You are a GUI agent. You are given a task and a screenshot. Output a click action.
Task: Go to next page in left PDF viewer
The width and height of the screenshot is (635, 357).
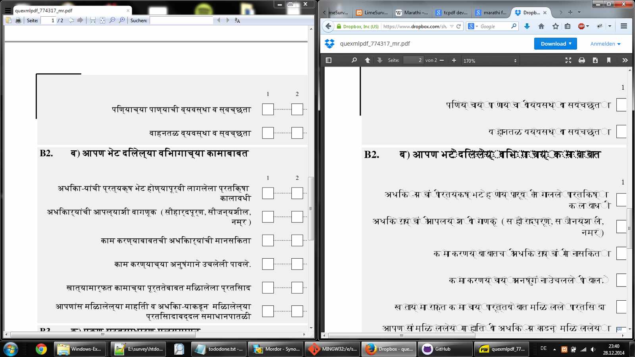pos(81,20)
